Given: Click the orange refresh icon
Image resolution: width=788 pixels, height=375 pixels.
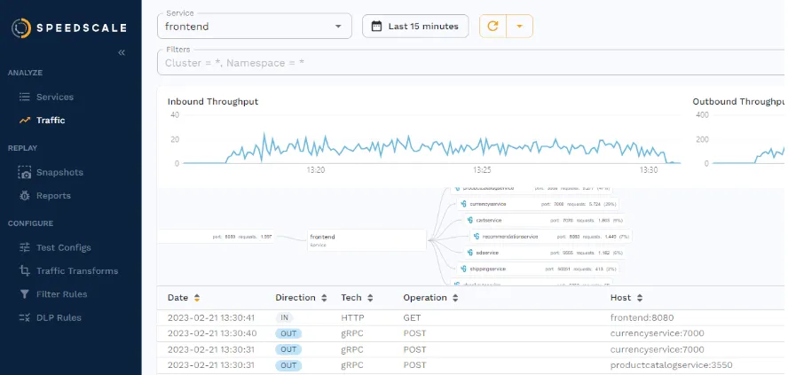Looking at the screenshot, I should [493, 26].
